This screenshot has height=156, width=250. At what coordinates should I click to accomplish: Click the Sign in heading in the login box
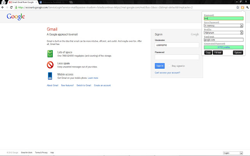tap(159, 34)
